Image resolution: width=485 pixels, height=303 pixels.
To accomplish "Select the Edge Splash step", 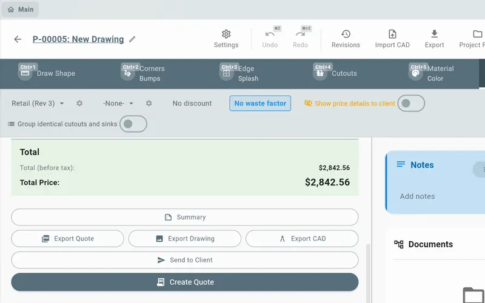I will pyautogui.click(x=239, y=73).
